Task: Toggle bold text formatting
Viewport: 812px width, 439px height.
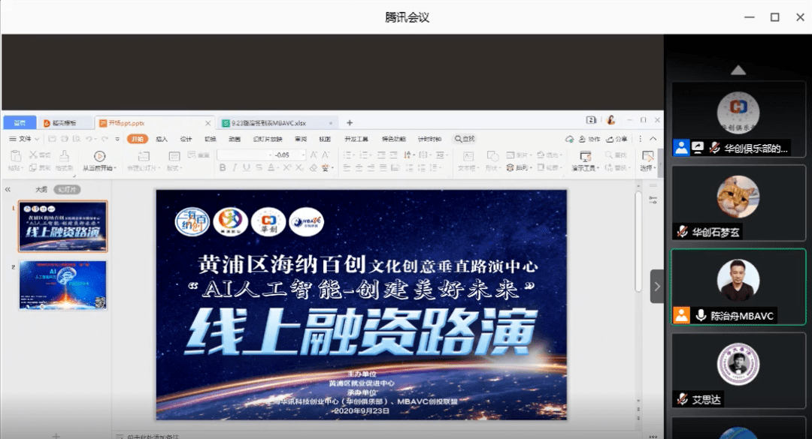Action: tap(223, 168)
